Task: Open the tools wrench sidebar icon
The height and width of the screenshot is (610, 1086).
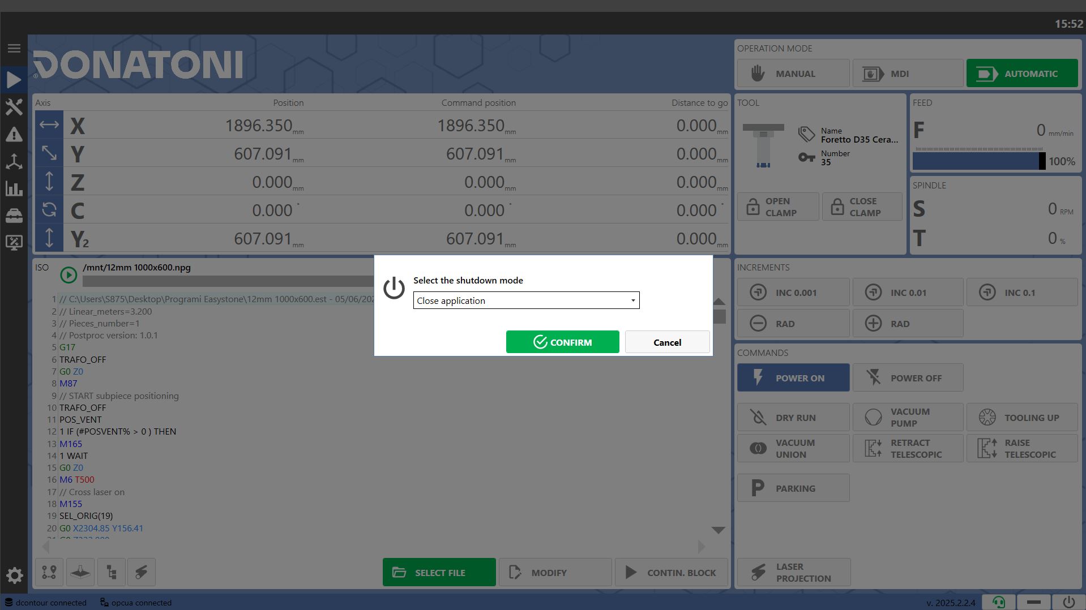Action: [14, 107]
